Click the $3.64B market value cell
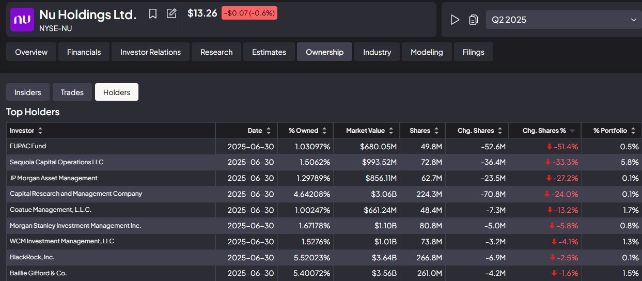 (385, 258)
